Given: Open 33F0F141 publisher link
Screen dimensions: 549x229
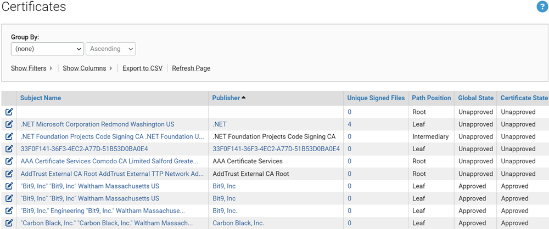Looking at the screenshot, I should 276,149.
